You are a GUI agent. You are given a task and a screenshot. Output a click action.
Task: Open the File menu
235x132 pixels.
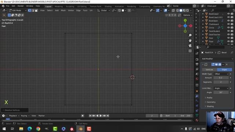7,6
